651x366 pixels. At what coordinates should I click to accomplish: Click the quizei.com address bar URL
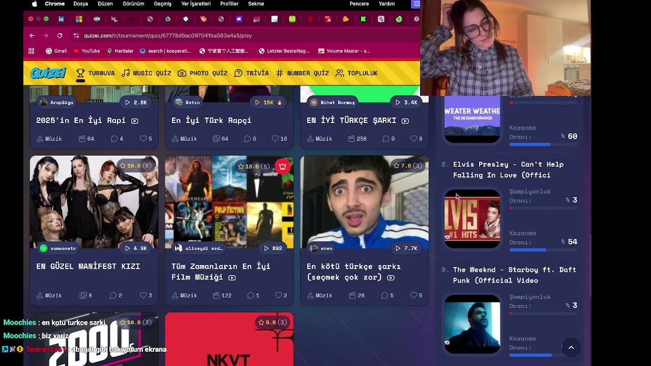pyautogui.click(x=168, y=36)
